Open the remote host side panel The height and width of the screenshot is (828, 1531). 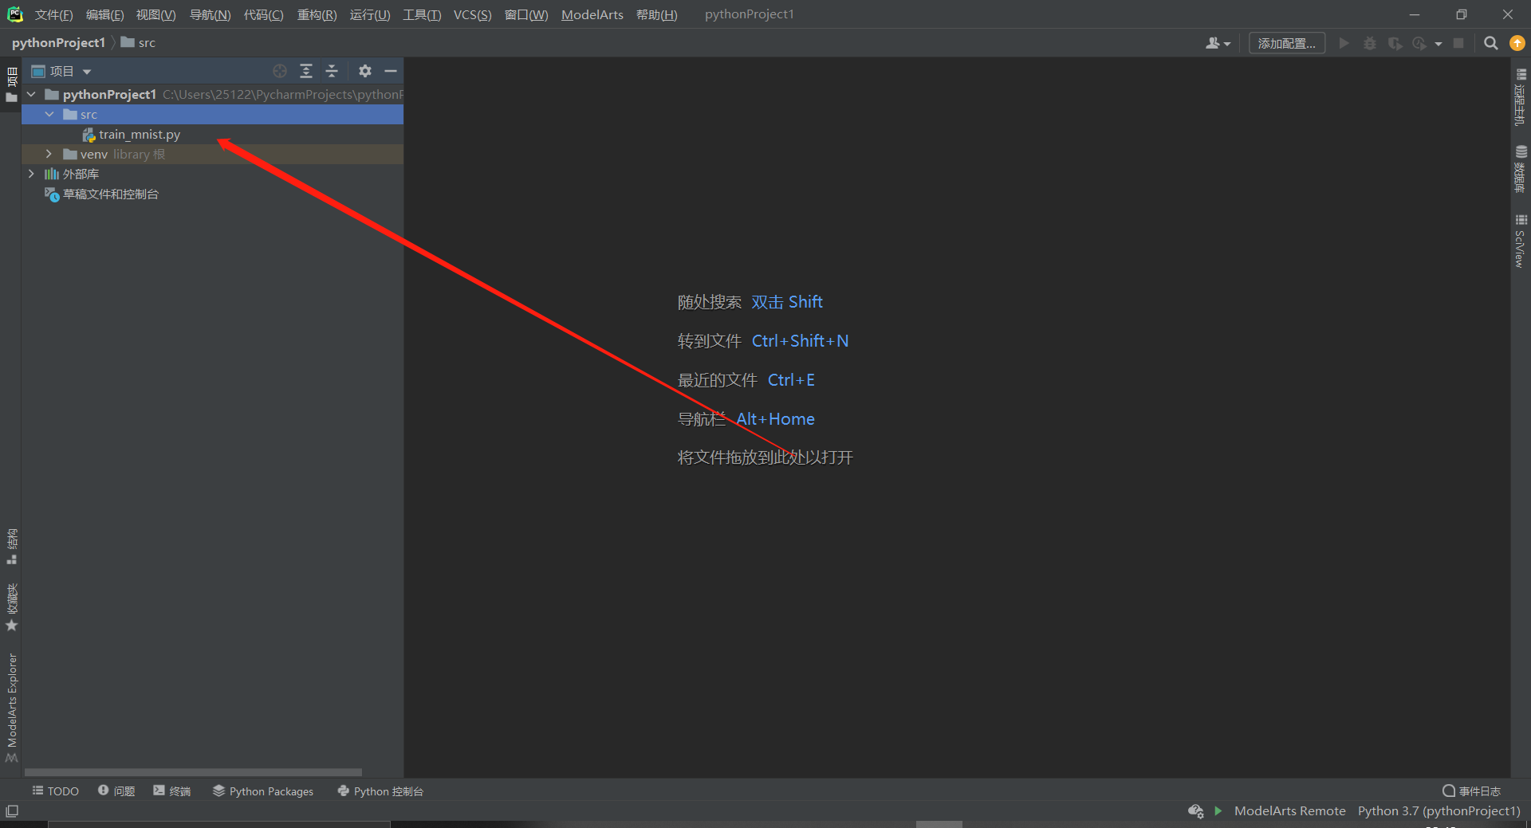pyautogui.click(x=1521, y=97)
